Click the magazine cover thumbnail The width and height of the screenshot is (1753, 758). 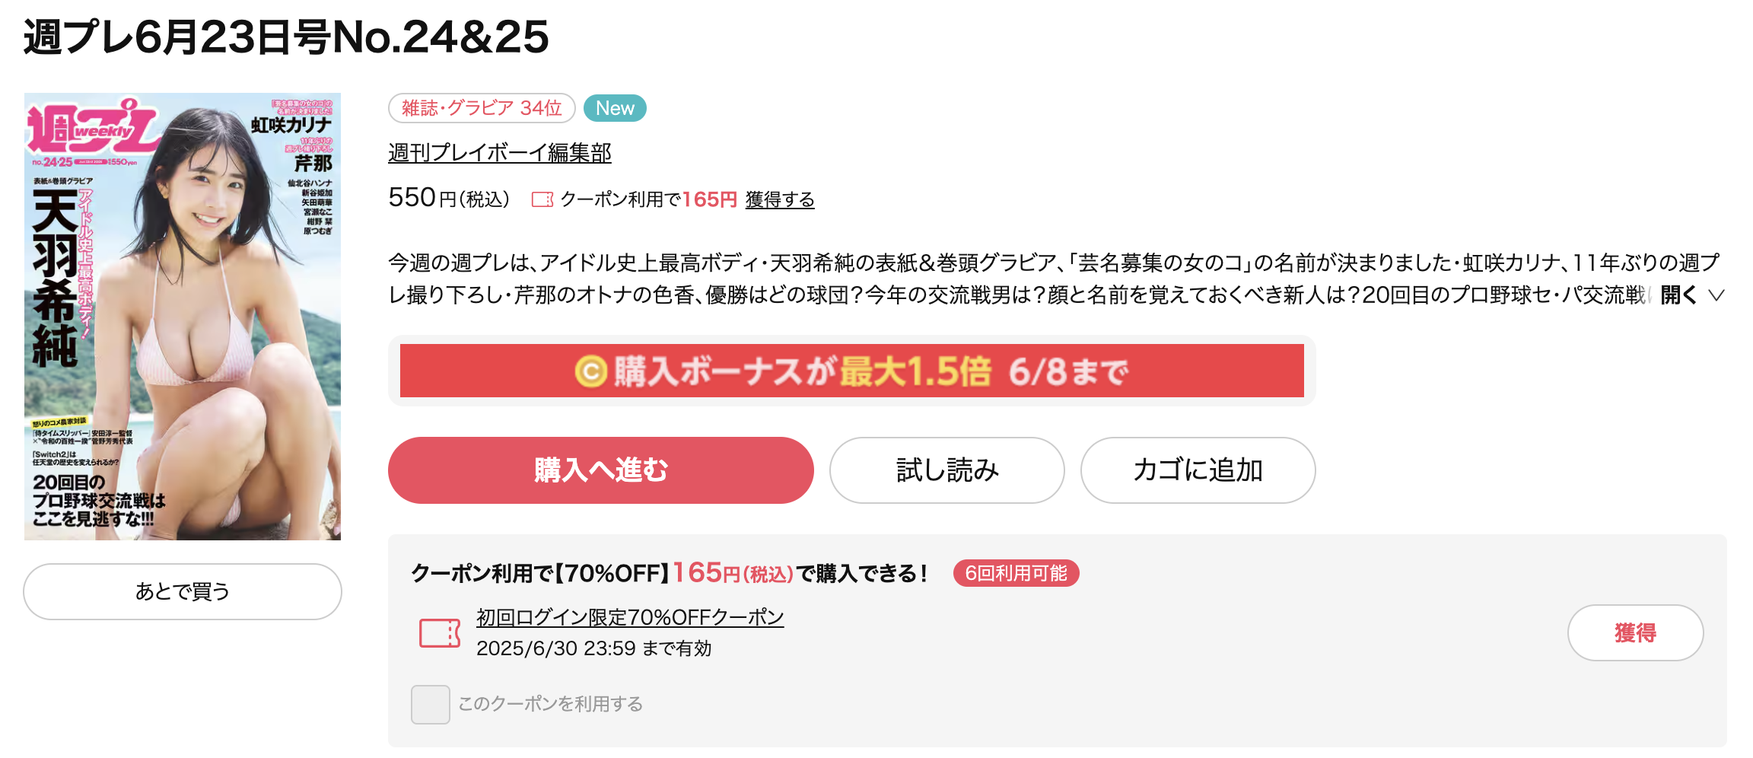[183, 317]
